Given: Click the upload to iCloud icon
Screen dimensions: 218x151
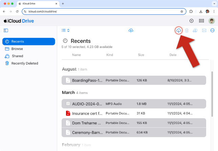Looking at the screenshot, I should 131,30.
